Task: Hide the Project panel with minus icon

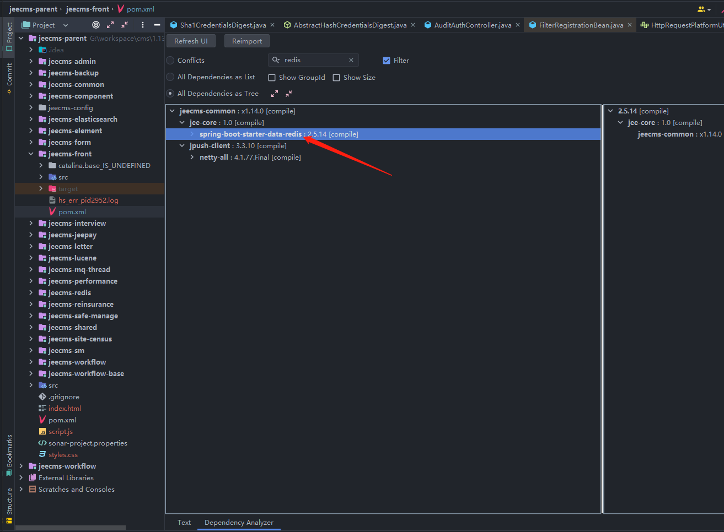Action: [x=157, y=25]
